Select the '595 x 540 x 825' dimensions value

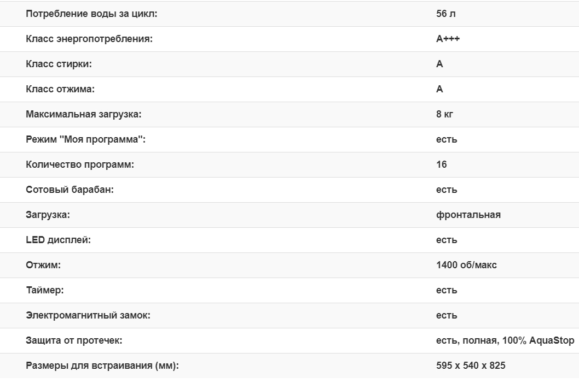[471, 366]
